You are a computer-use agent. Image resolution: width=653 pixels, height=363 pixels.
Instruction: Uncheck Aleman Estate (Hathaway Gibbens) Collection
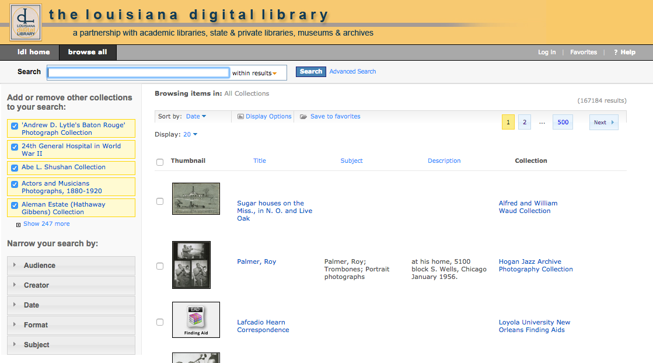tap(15, 205)
